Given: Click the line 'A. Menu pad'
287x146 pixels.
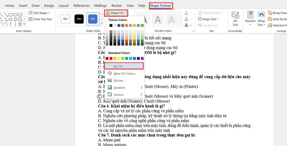Looking at the screenshot, I should [109, 140].
